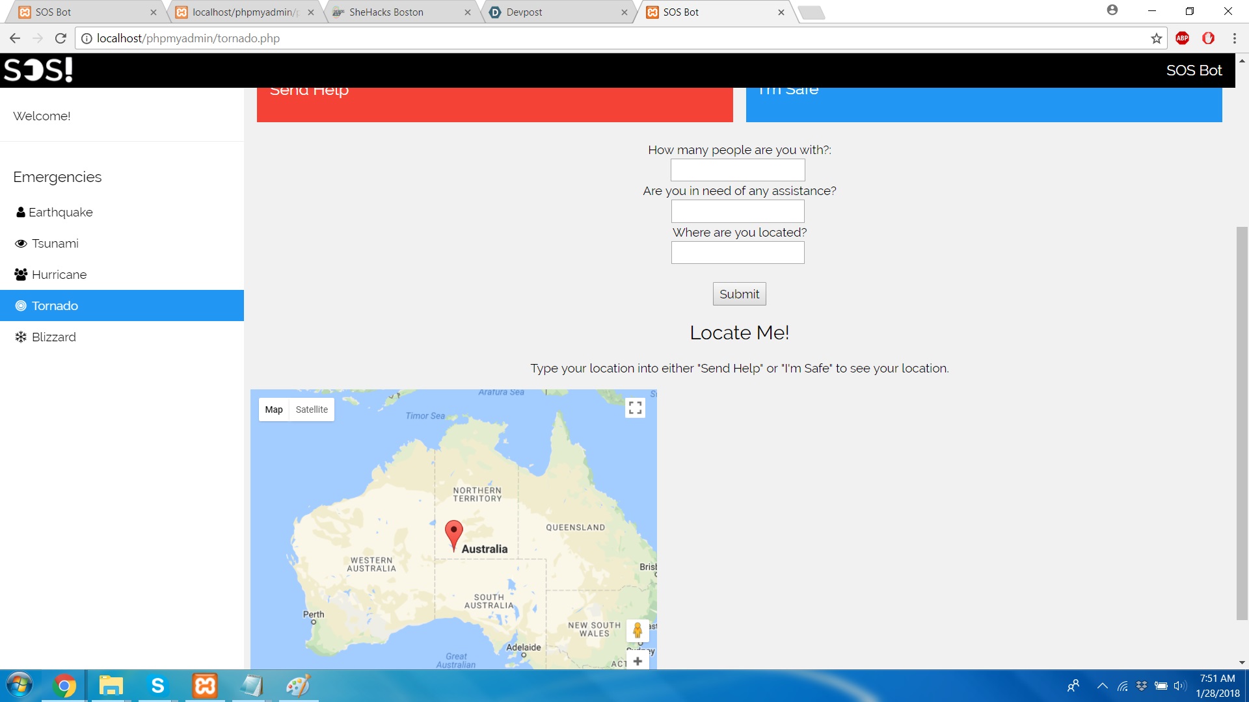The width and height of the screenshot is (1249, 702).
Task: Click the Street View pegman icon
Action: tap(638, 630)
